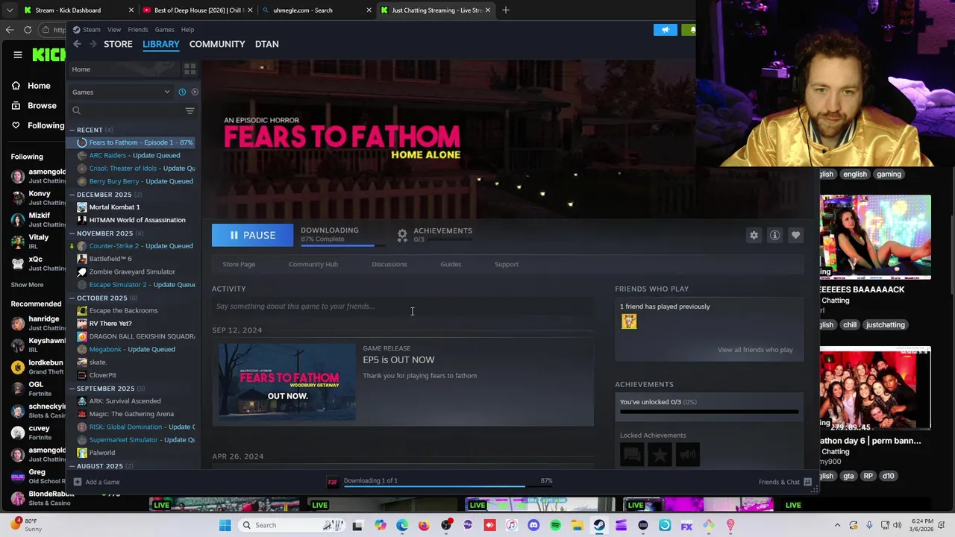Open File Explorer from taskbar
The image size is (955, 537).
pyautogui.click(x=577, y=525)
